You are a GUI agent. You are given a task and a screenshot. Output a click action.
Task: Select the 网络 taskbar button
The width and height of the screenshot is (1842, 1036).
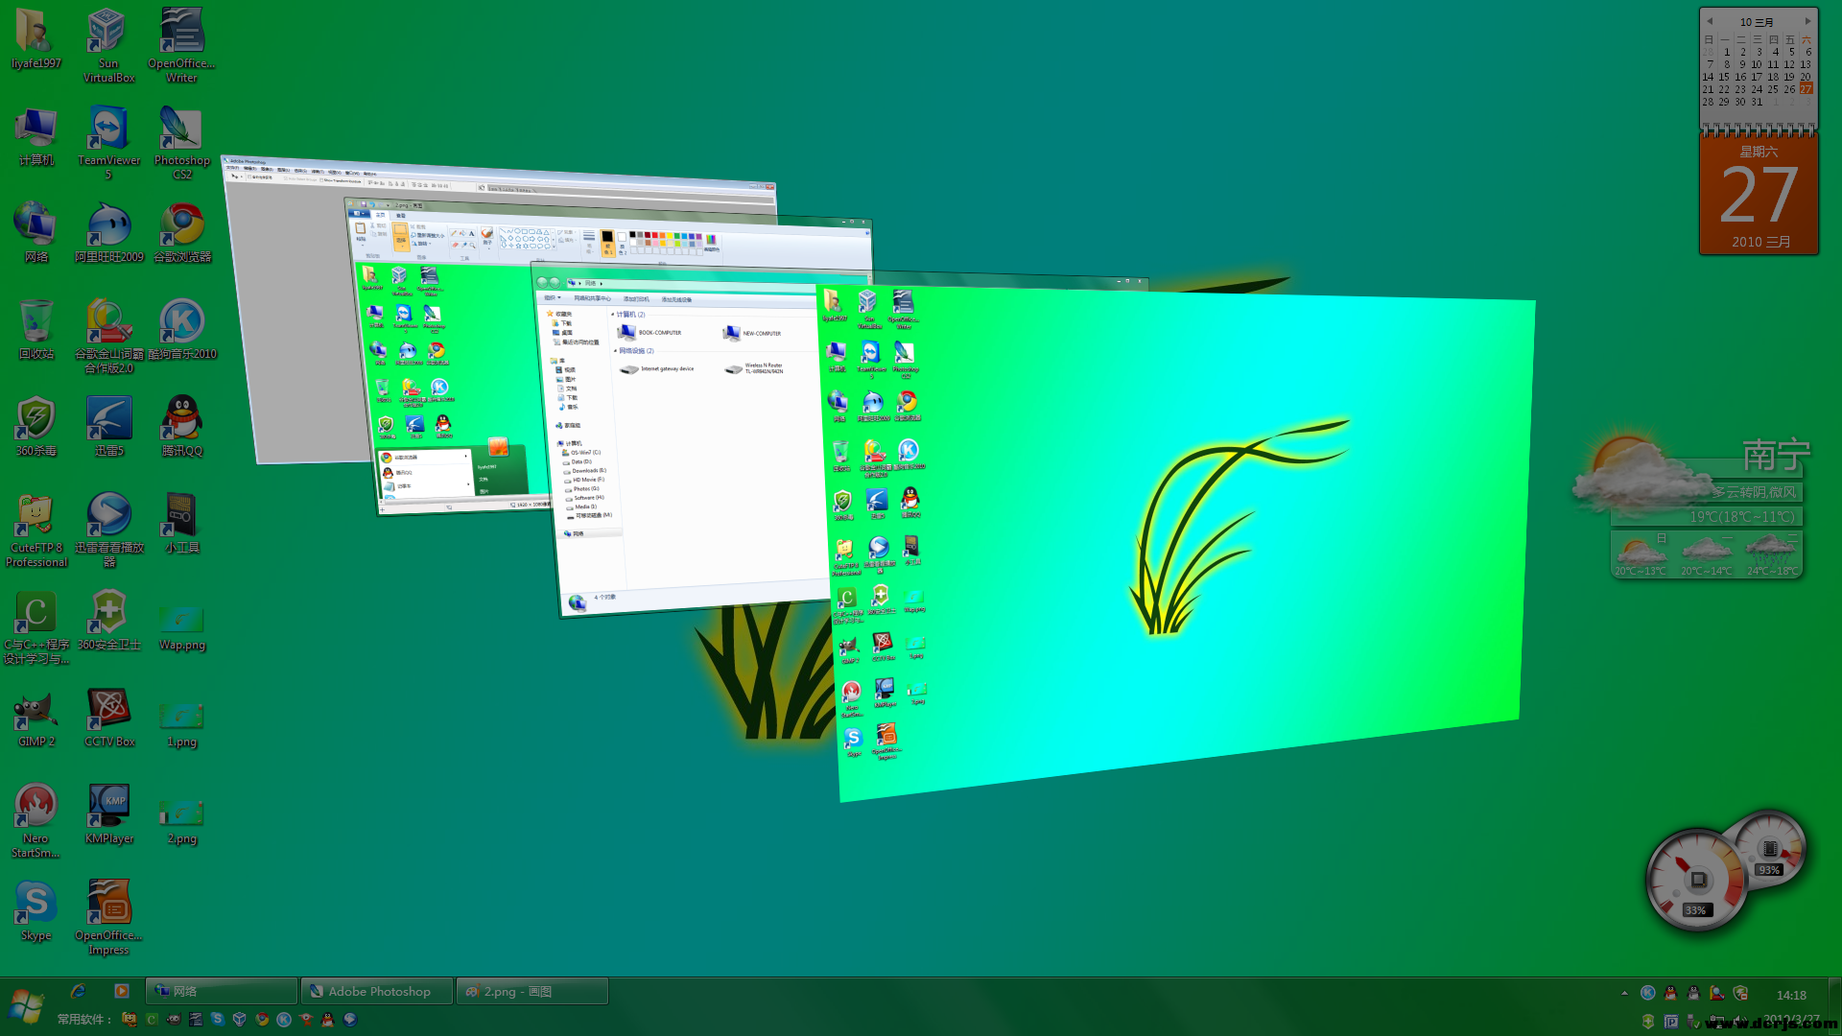pyautogui.click(x=222, y=991)
